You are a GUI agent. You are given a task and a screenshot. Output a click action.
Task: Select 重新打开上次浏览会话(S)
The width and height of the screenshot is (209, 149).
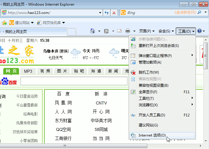pos(162,46)
